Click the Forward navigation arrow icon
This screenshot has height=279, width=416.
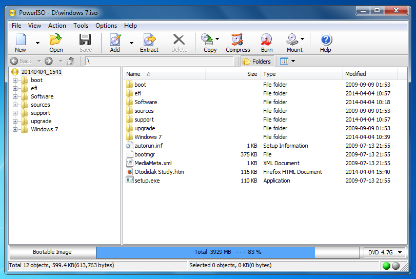tap(49, 61)
